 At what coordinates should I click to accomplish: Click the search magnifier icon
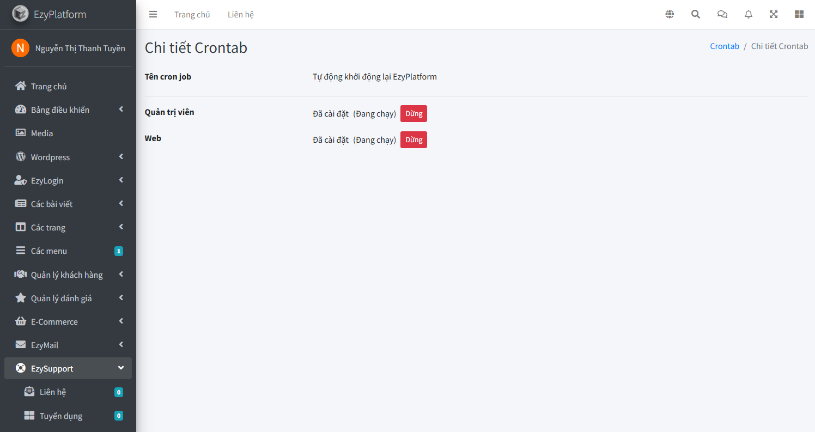(696, 15)
